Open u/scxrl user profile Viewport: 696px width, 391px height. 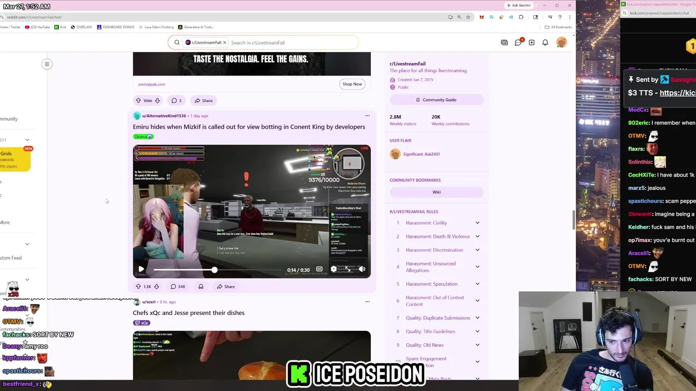point(148,302)
